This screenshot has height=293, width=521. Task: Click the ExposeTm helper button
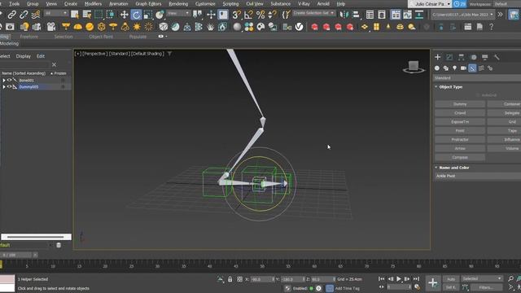click(460, 122)
